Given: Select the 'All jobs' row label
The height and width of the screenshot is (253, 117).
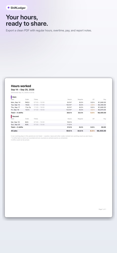Looking at the screenshot, I should 14,131.
